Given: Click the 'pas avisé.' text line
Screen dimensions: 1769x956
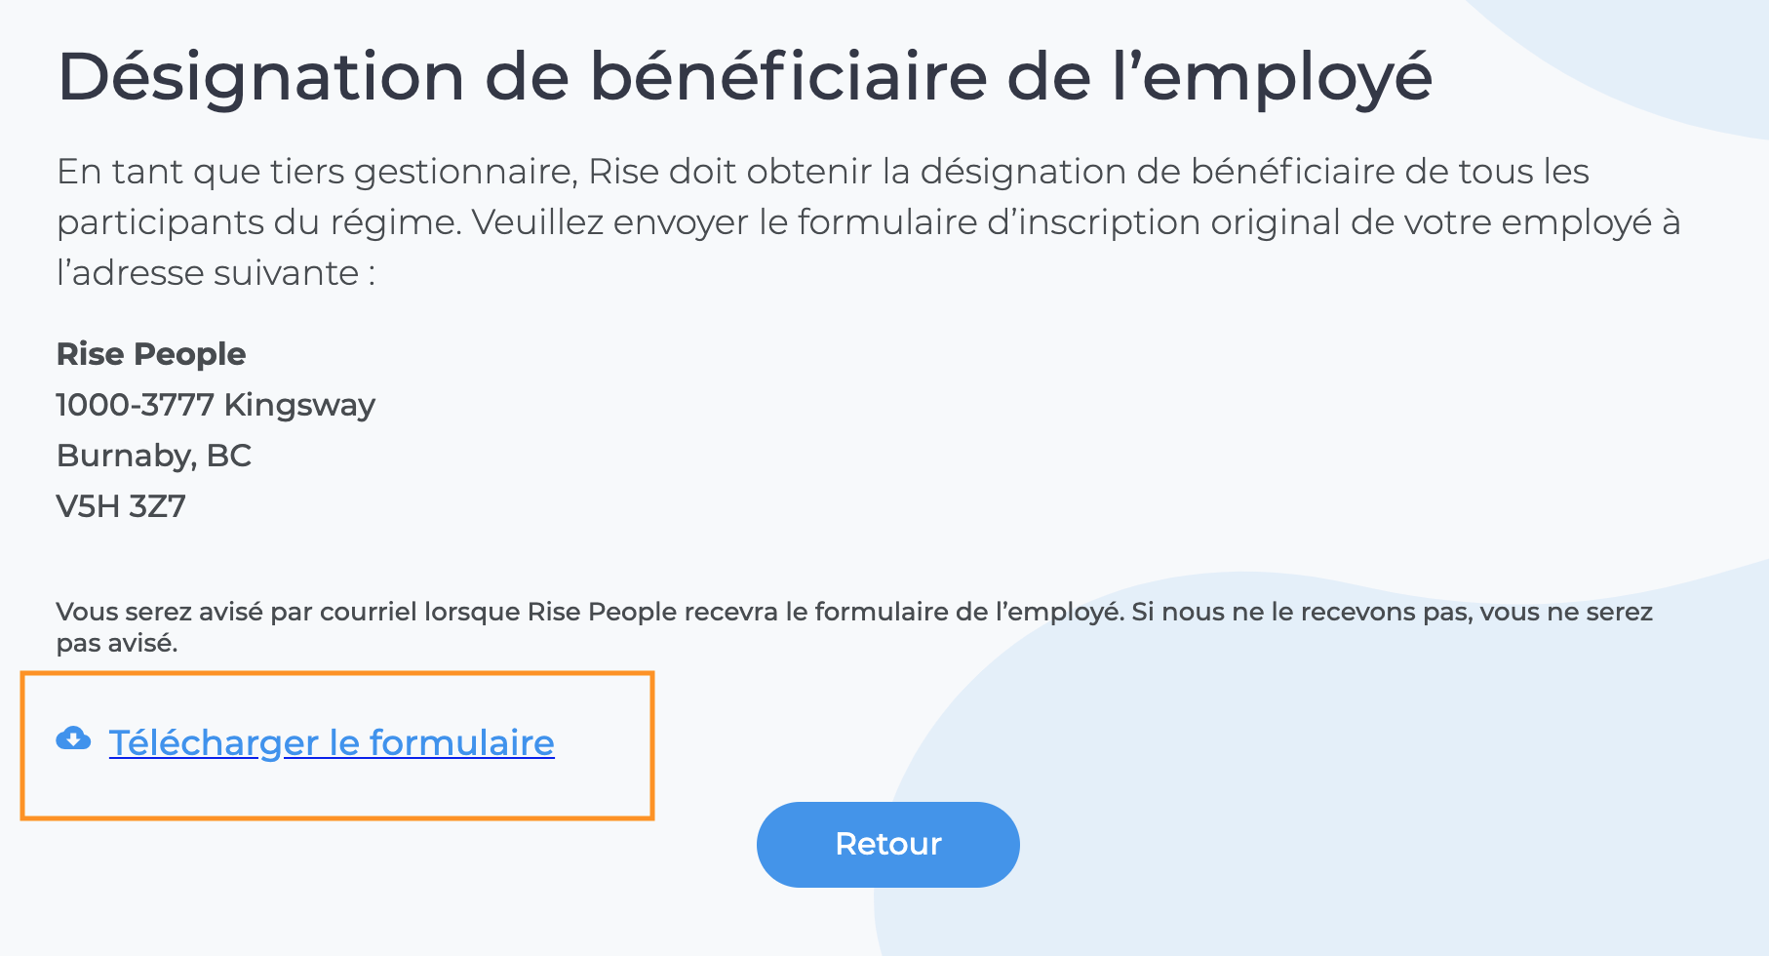Looking at the screenshot, I should click(117, 644).
